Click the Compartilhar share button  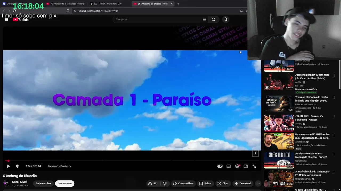pos(183,183)
